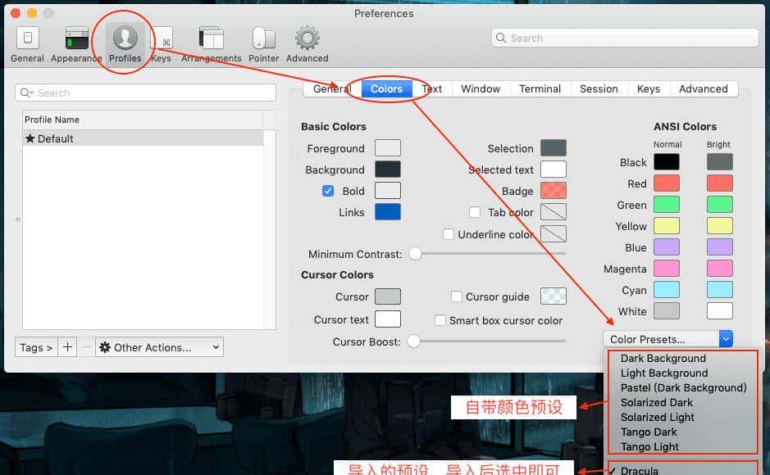Click the Normal Black ANSI swatch

point(667,162)
